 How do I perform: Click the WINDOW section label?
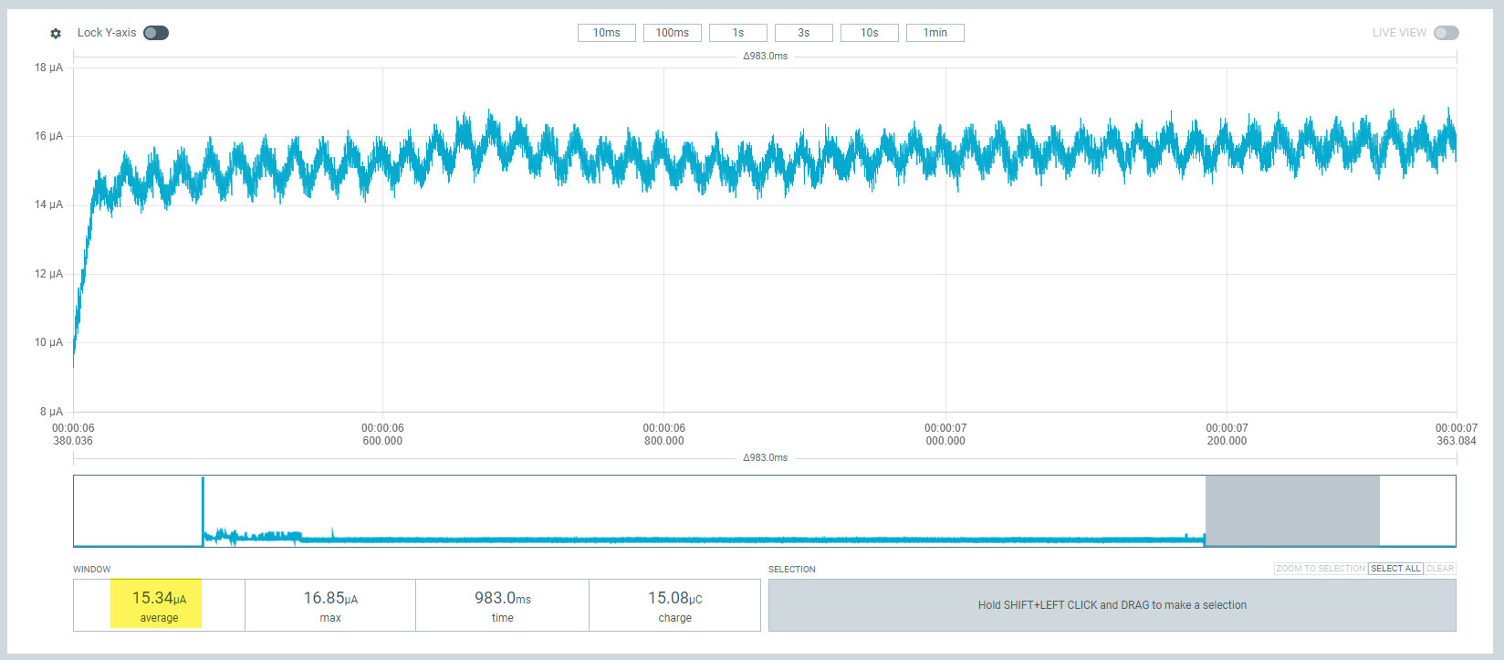coord(92,569)
